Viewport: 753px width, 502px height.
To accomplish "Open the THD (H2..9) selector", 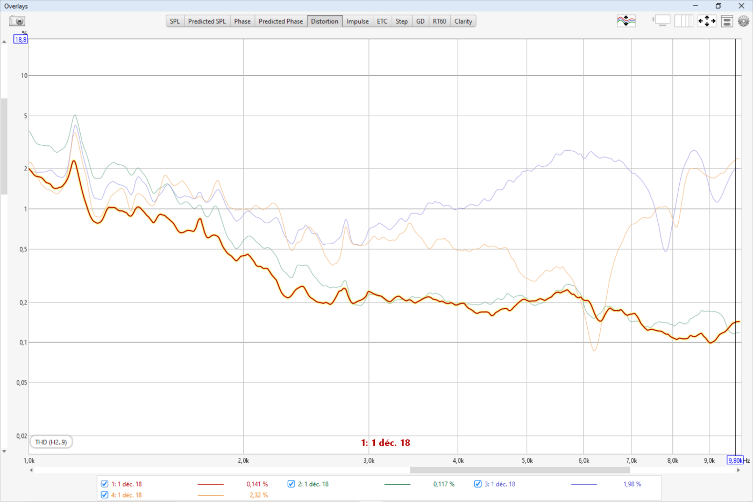I will (x=51, y=442).
